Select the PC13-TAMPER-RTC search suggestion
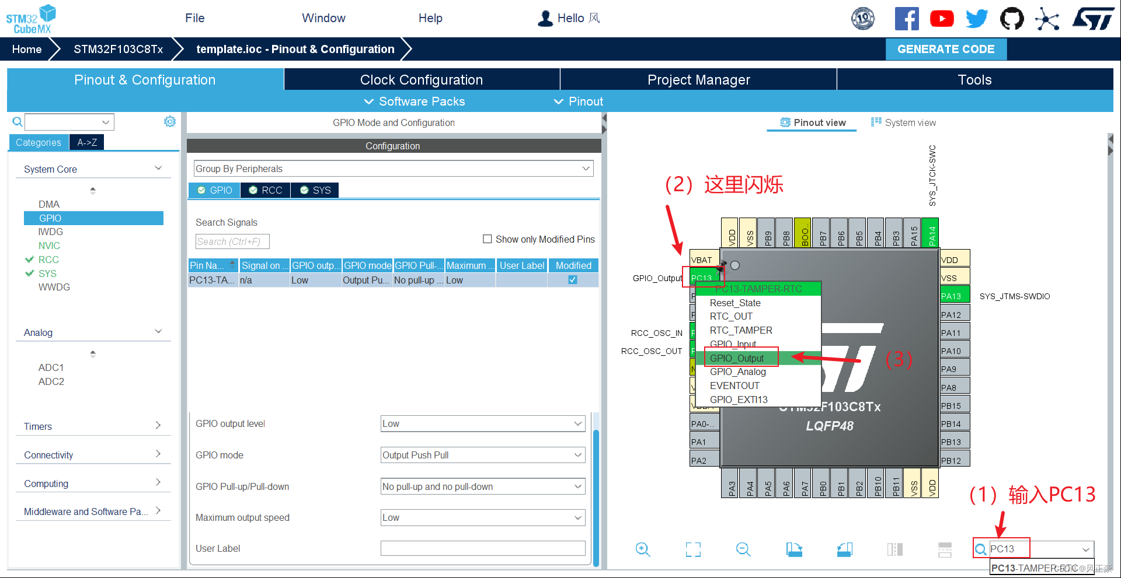Screen dimensions: 1121x578 tap(1041, 568)
